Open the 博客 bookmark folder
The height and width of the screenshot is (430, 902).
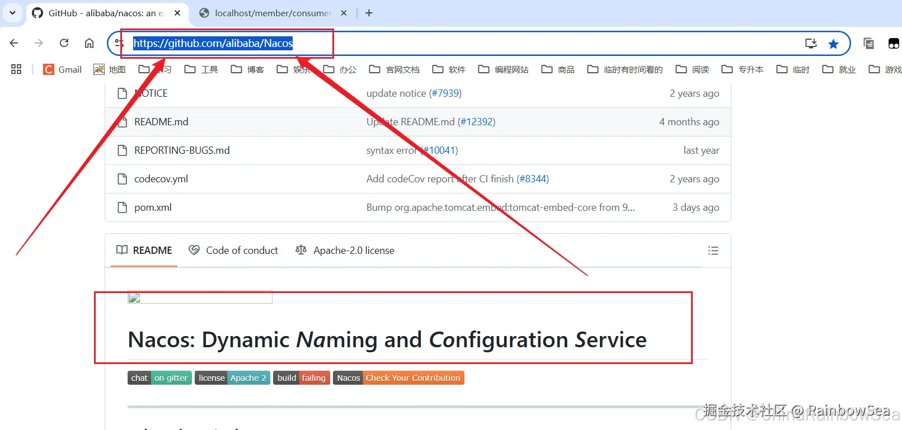[x=248, y=69]
